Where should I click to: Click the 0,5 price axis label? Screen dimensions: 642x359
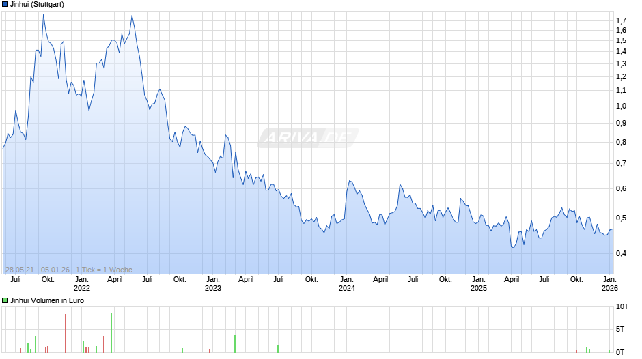pyautogui.click(x=621, y=218)
